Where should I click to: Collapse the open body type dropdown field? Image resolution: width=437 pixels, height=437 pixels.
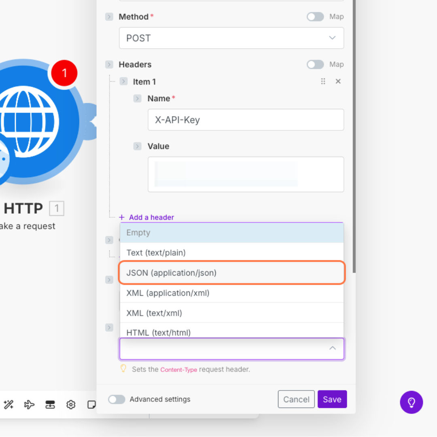pos(232,349)
